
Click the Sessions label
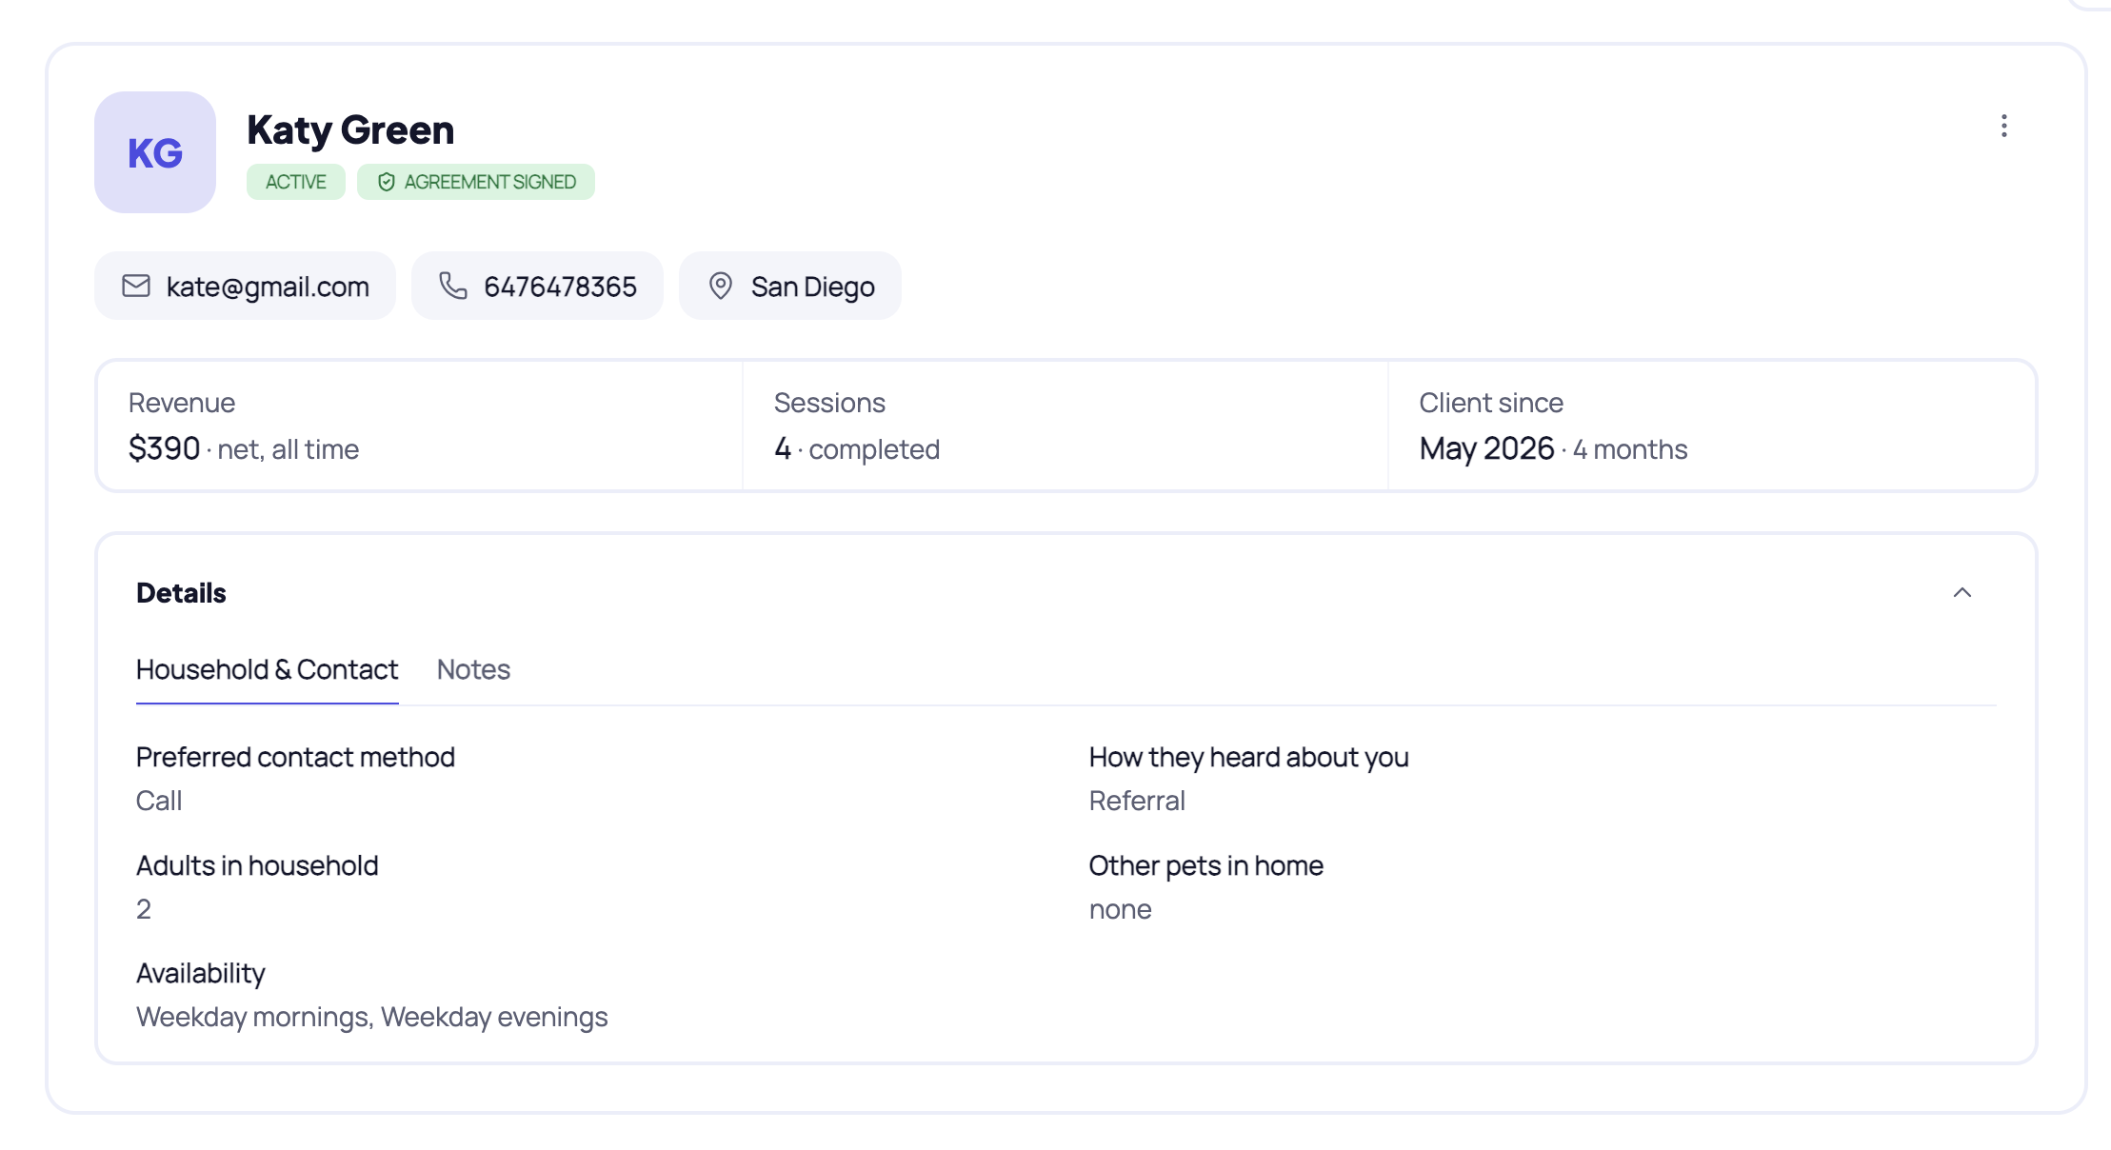point(829,403)
